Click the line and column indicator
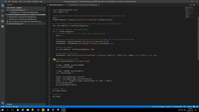199x112 pixels. (158, 107)
